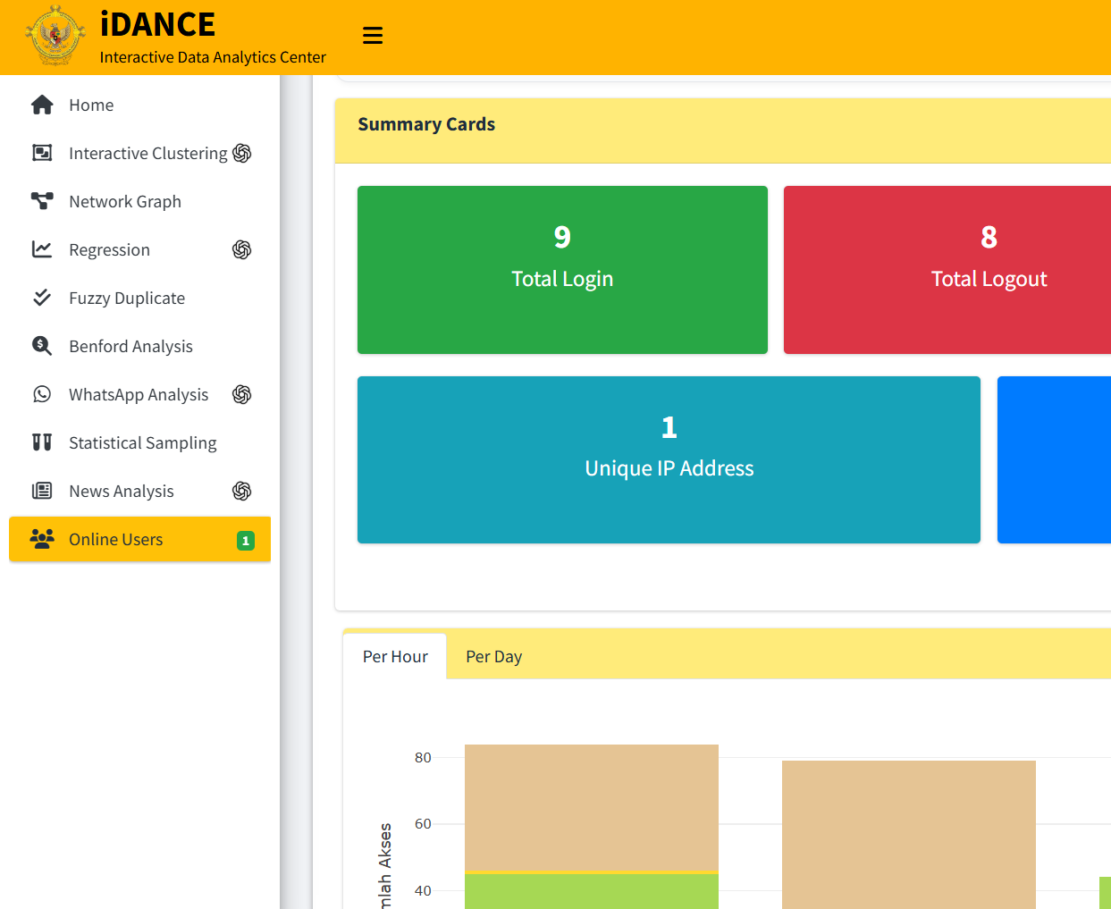Click the iDANCE garuda logo
Viewport: 1111px width, 909px height.
click(55, 36)
